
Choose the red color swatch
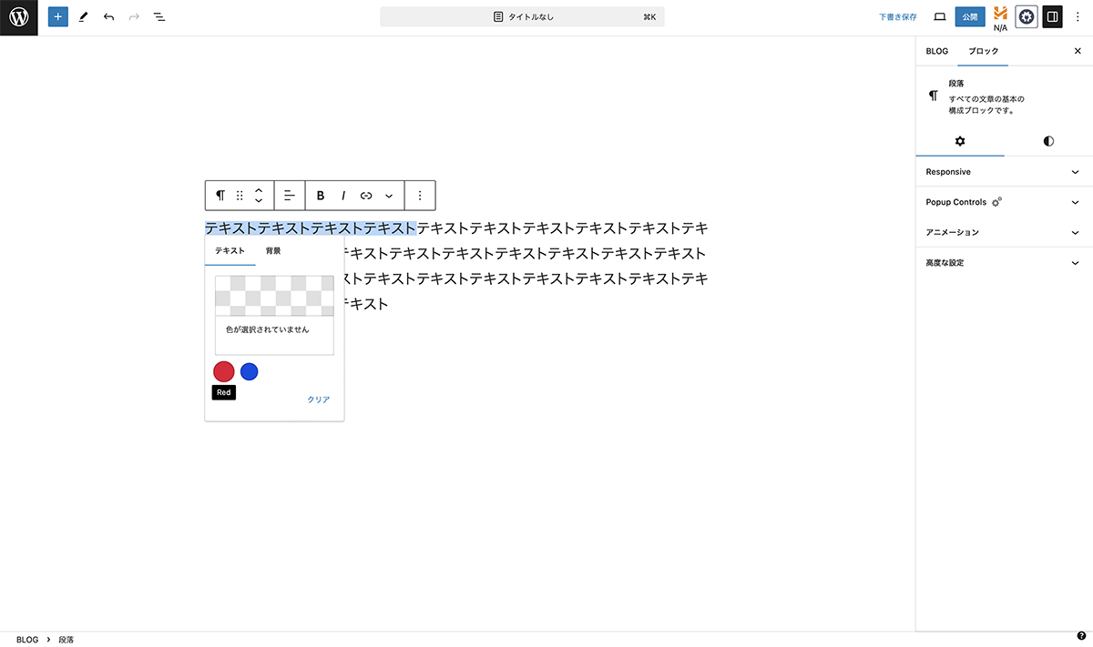point(224,371)
